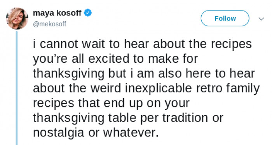Viewport: 272px width, 145px height.
Task: Open the tweet options chevron menu
Action: [x=261, y=19]
